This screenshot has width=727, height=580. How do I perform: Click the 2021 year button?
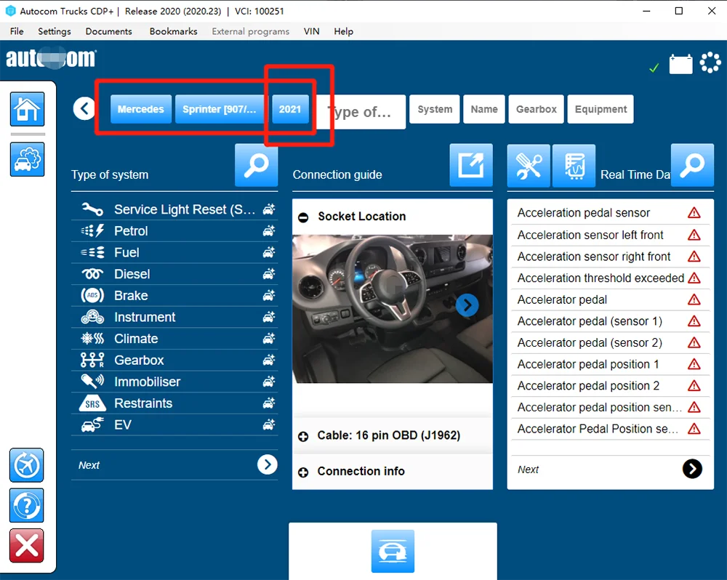pyautogui.click(x=290, y=109)
